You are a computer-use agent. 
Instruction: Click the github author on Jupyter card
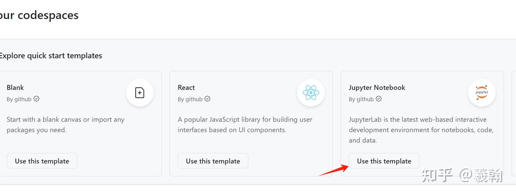click(x=365, y=99)
